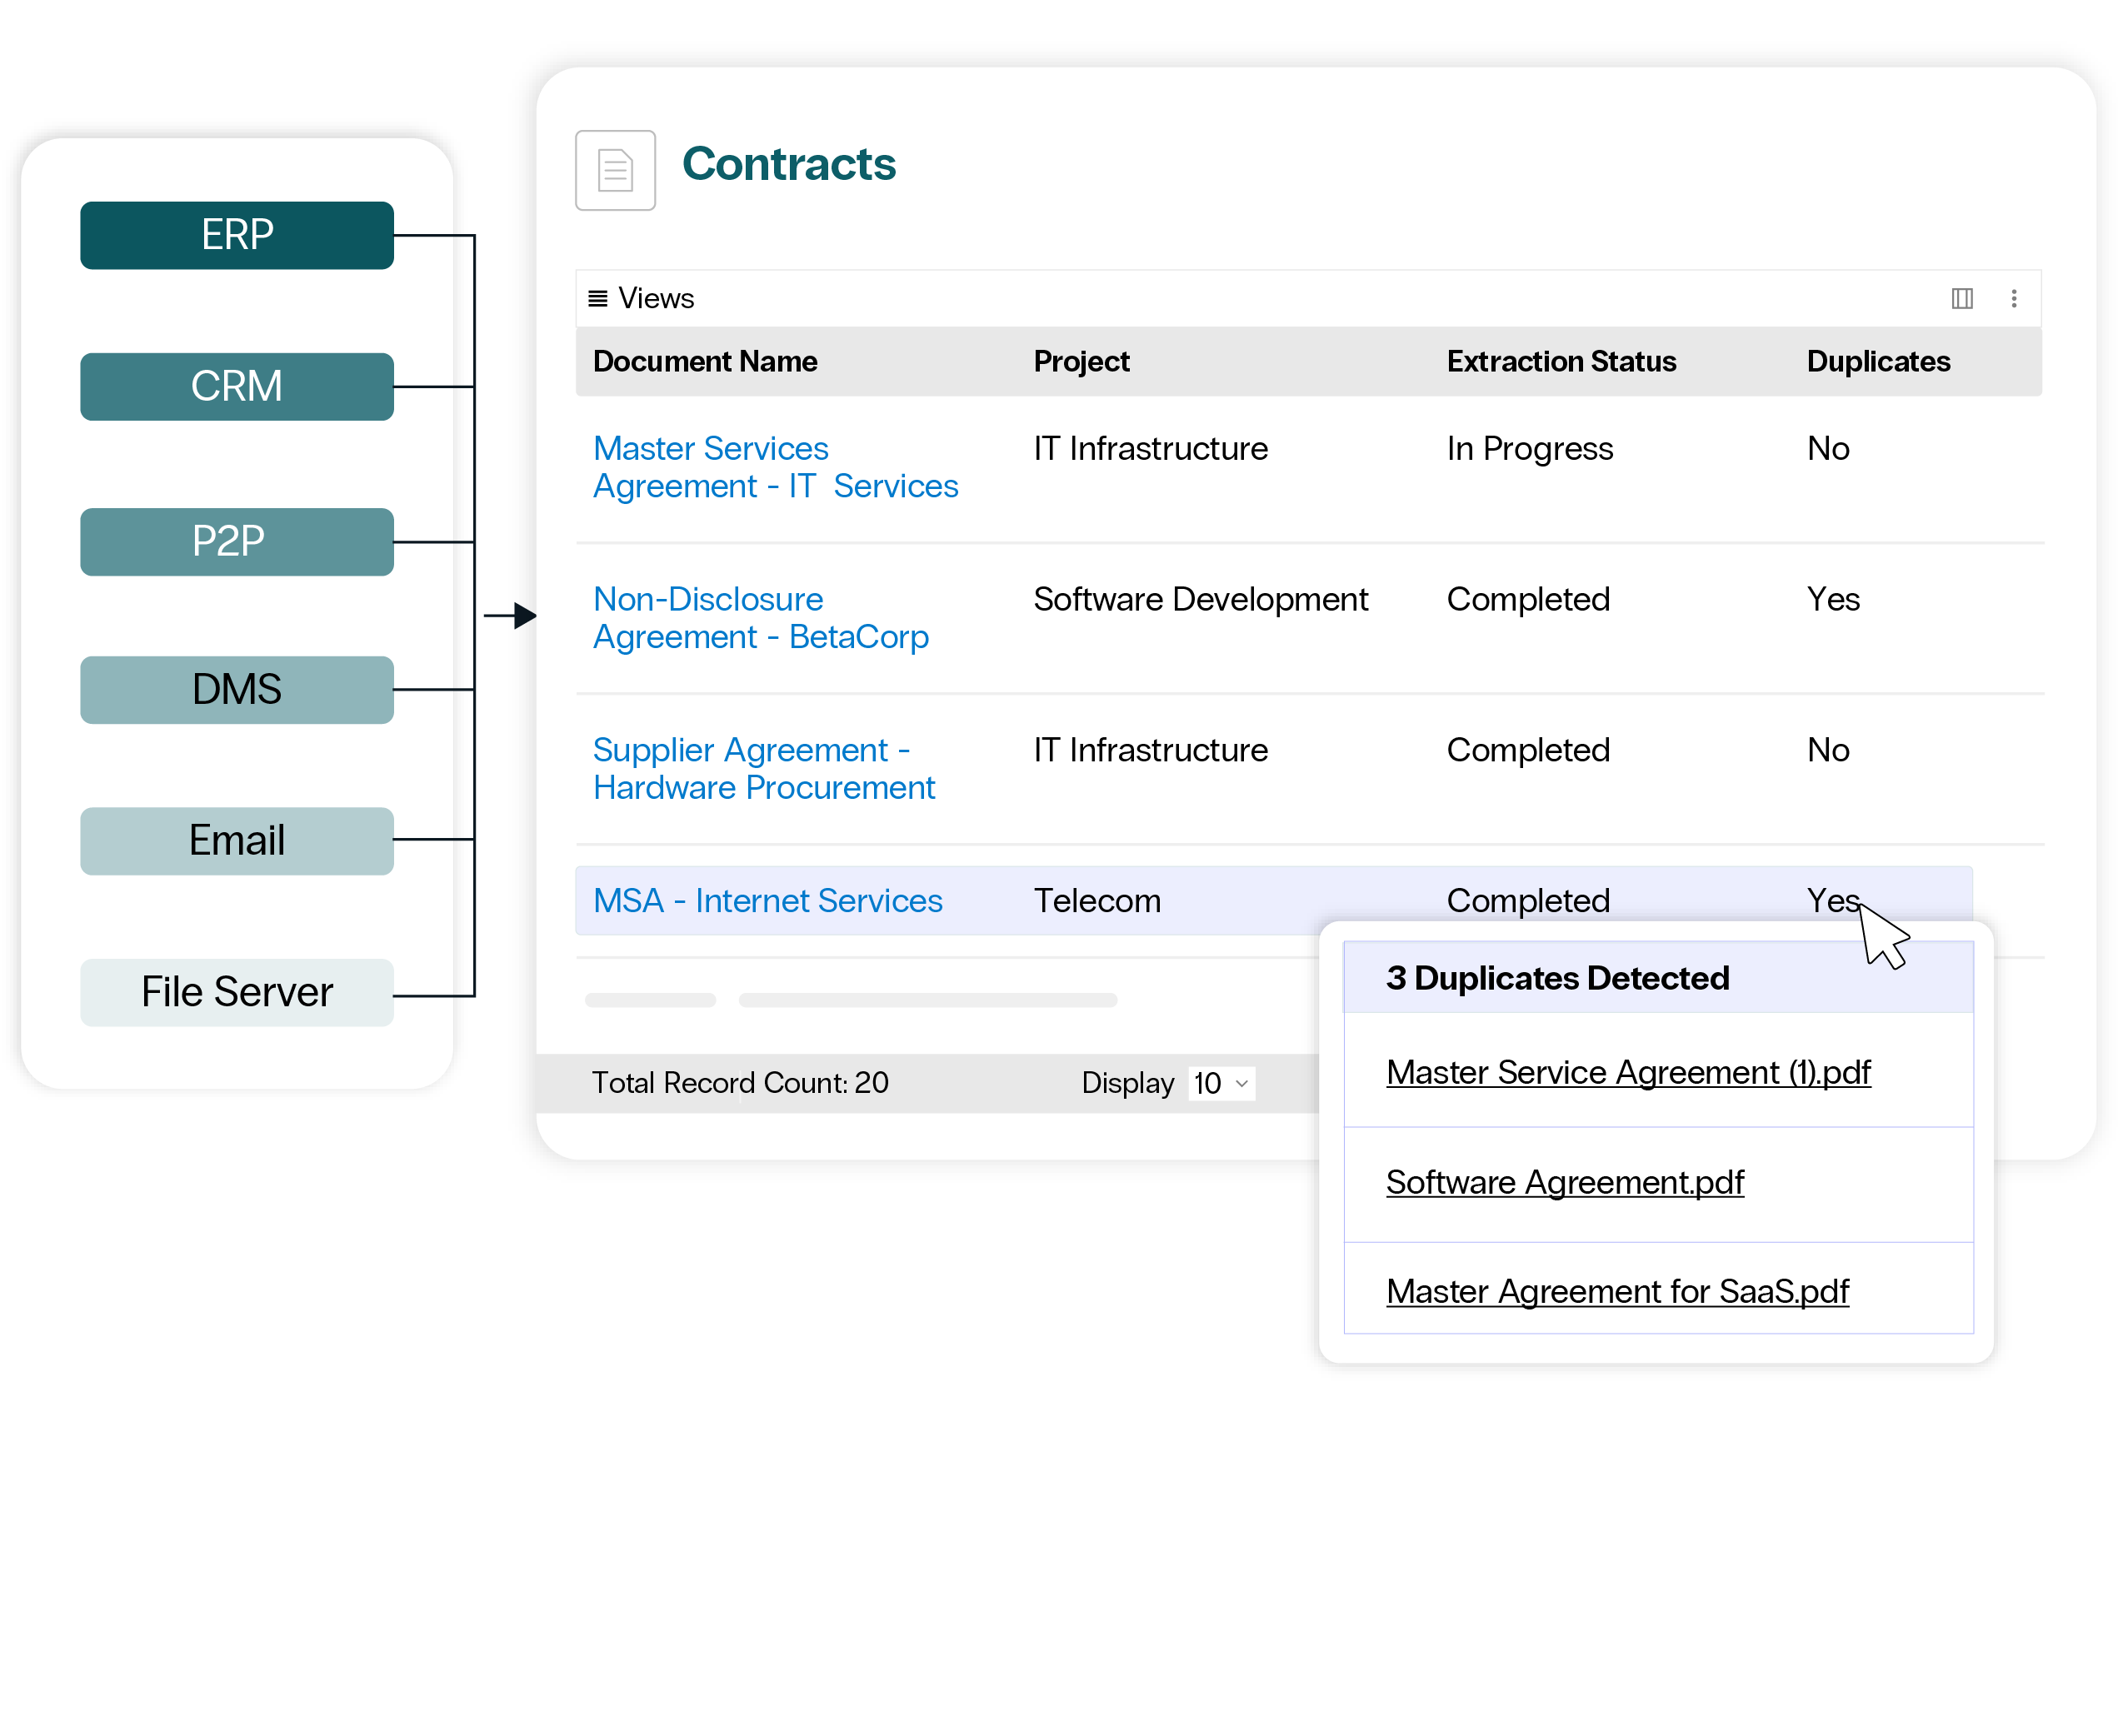Click 'IT Infrastructure' in Supplier Agreement row
Image resolution: width=2118 pixels, height=1736 pixels.
coord(1150,750)
